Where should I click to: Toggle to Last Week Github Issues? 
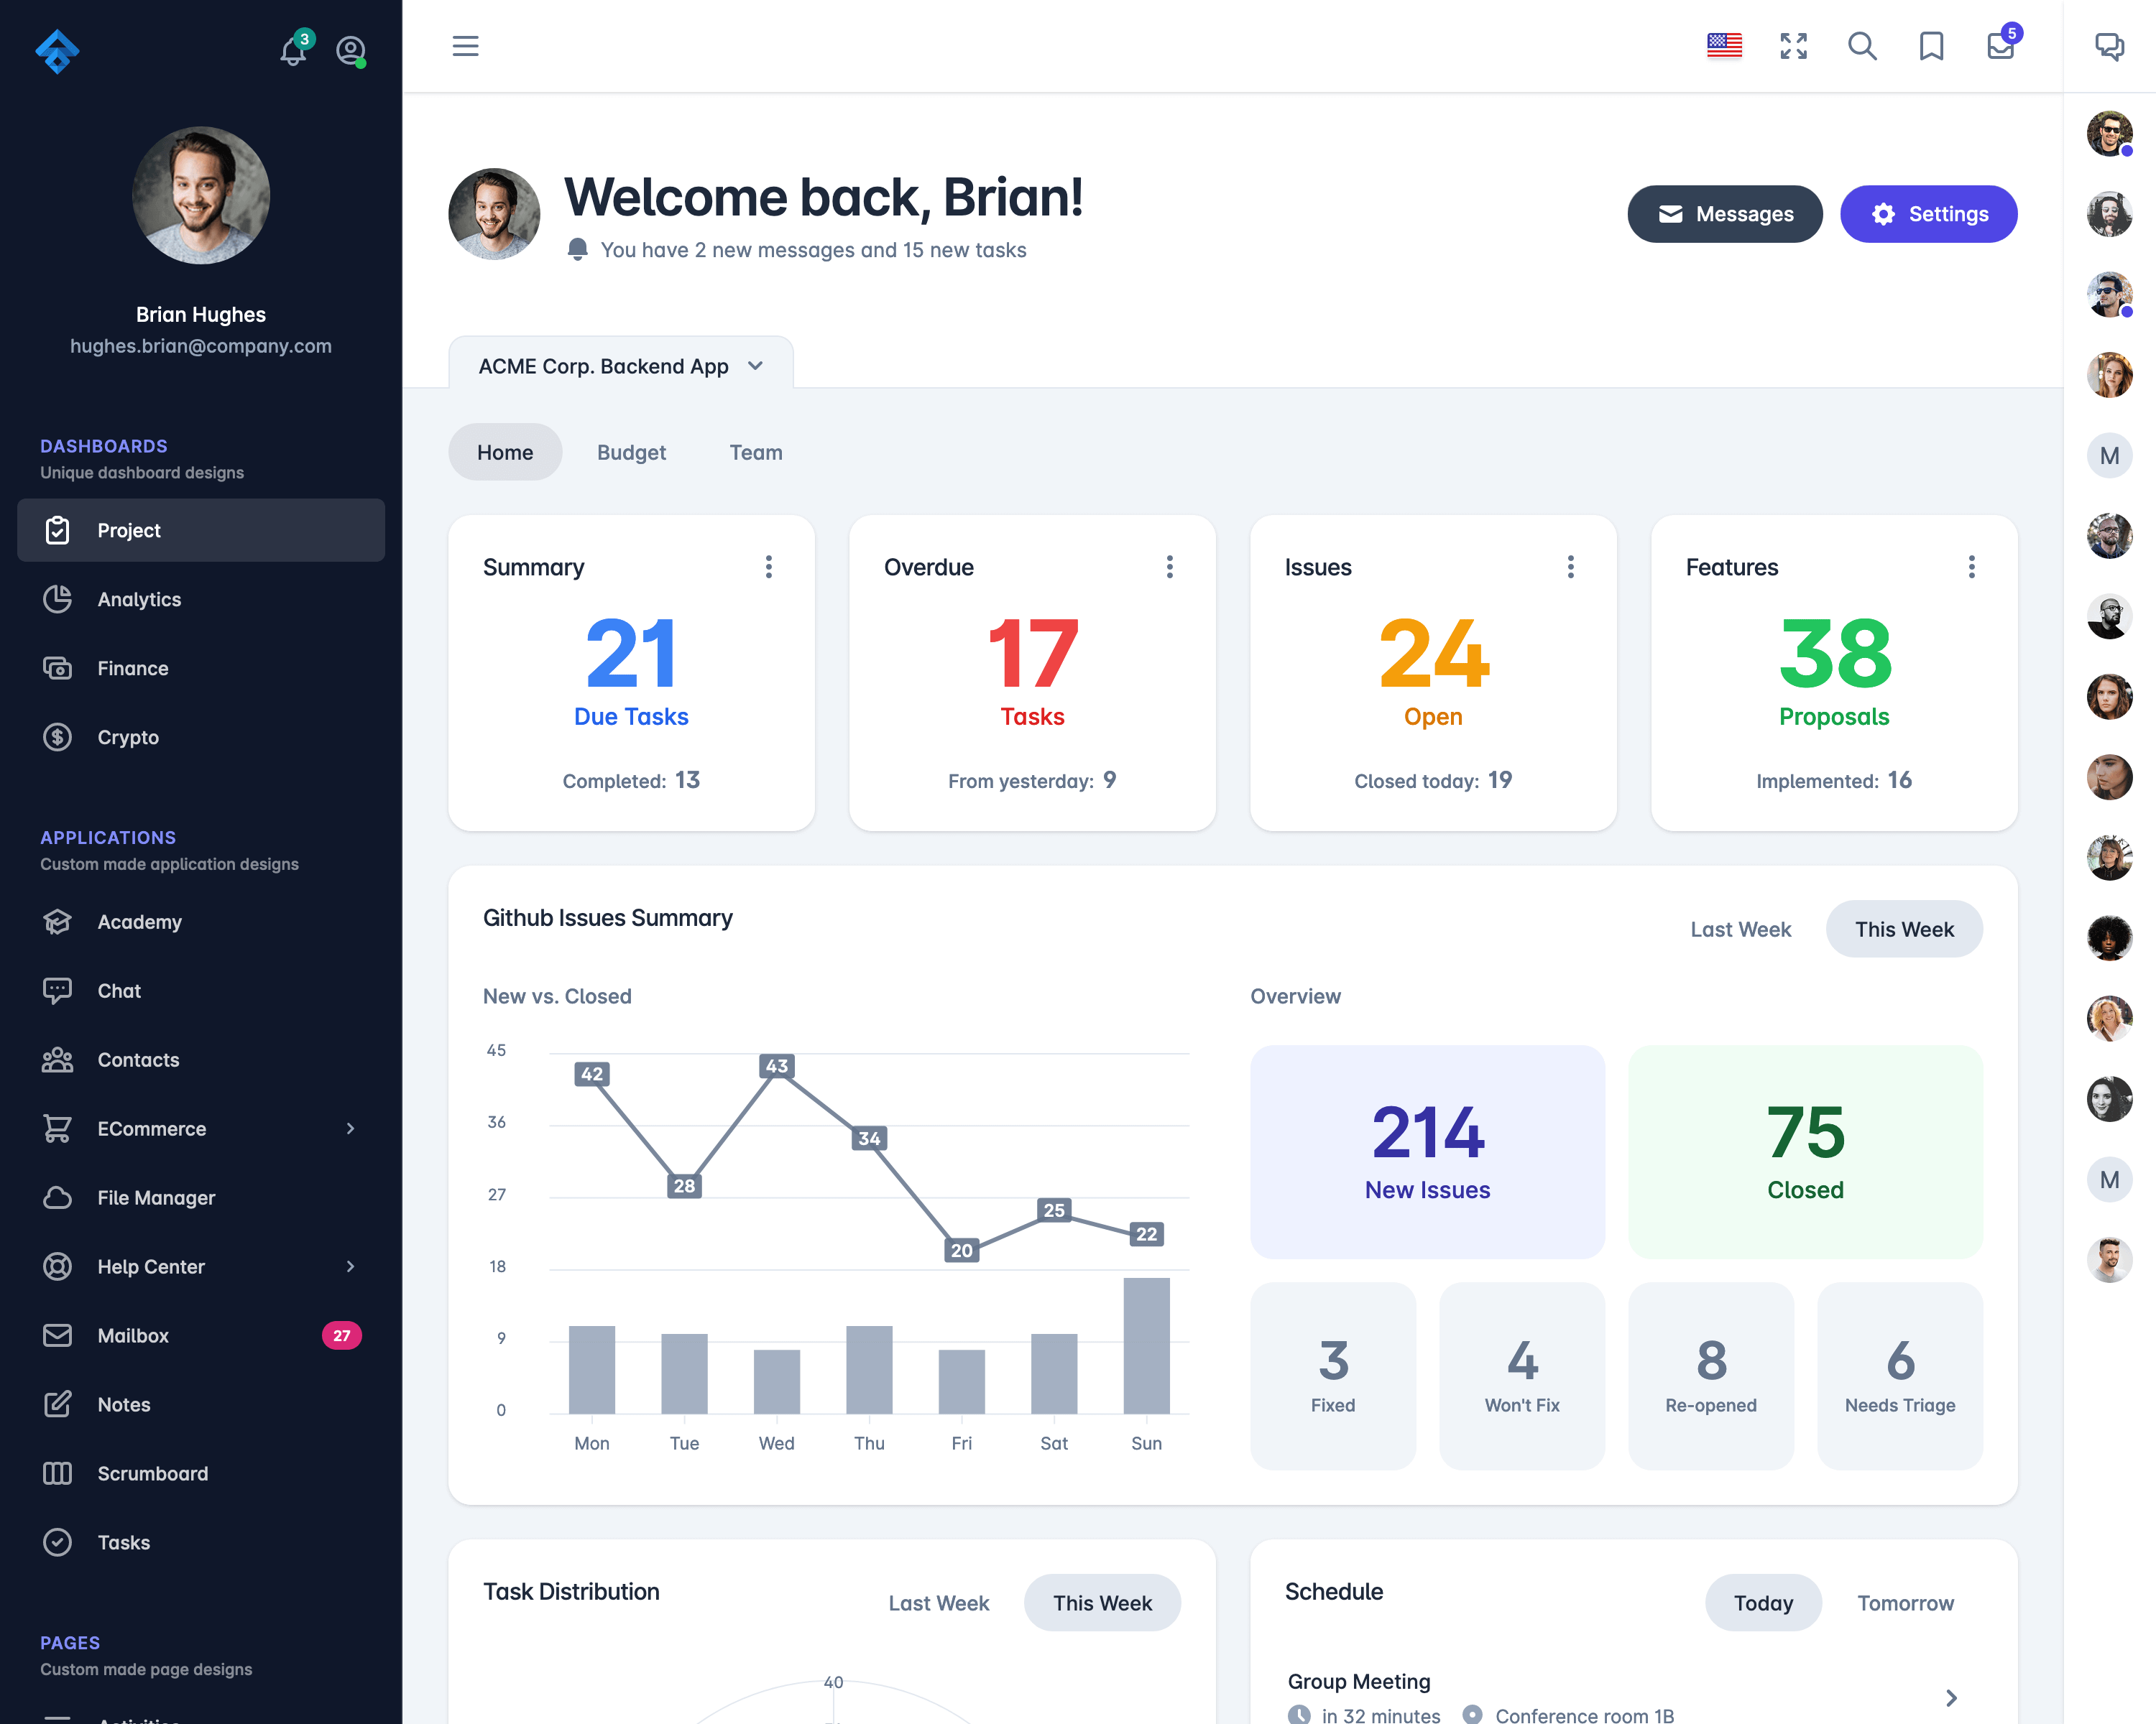[1741, 929]
